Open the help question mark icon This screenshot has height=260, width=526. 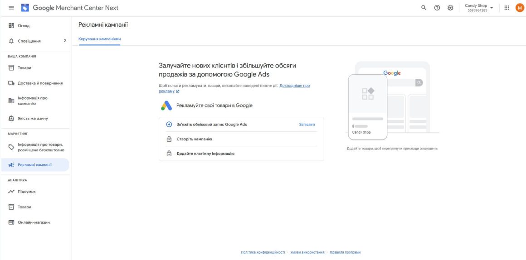point(437,8)
